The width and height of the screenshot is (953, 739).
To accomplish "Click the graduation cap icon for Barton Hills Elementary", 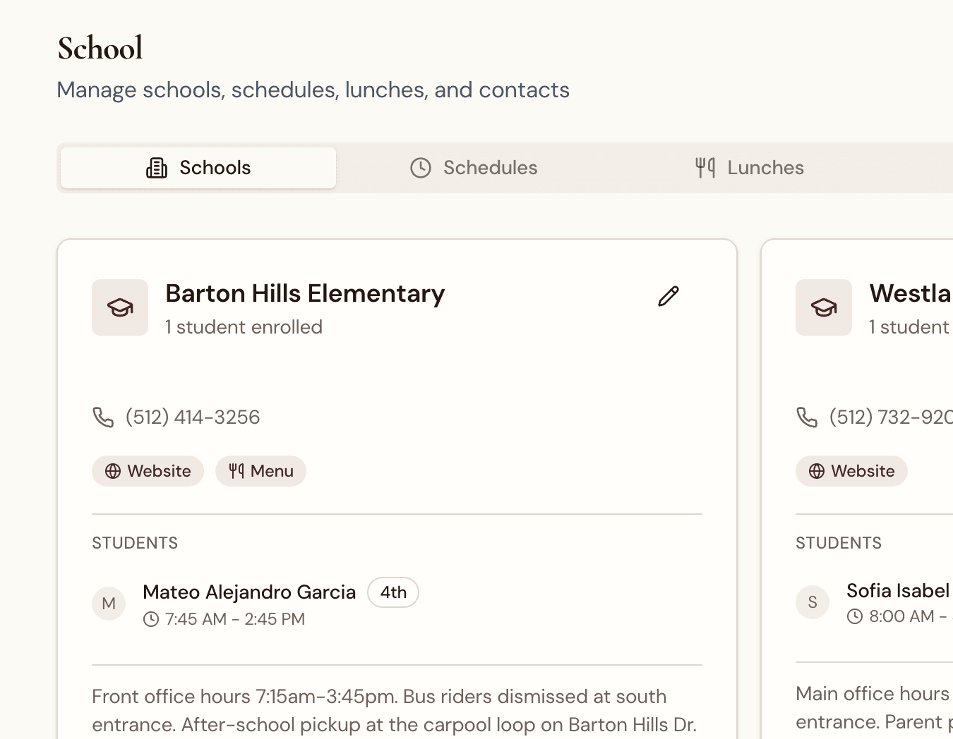I will (119, 307).
